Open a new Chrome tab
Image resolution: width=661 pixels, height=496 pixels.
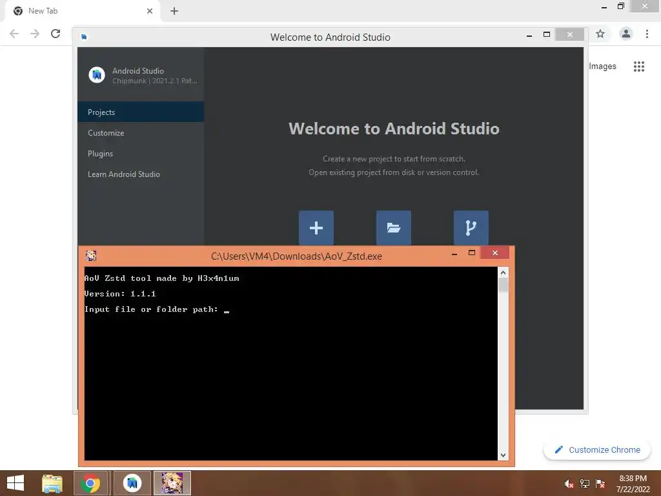[x=174, y=11]
